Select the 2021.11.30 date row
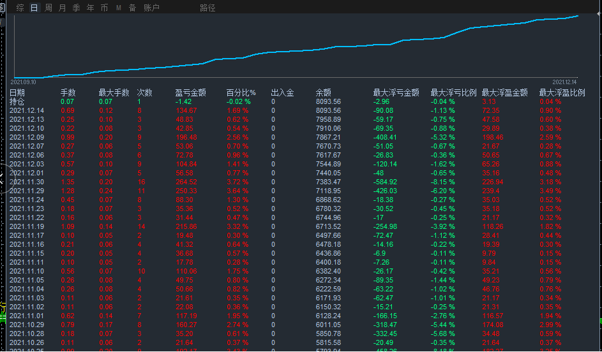The height and width of the screenshot is (352, 602). (27, 182)
